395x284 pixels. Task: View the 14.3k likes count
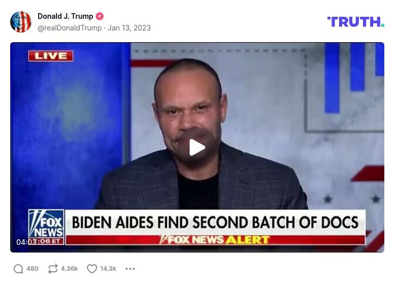[x=108, y=269]
